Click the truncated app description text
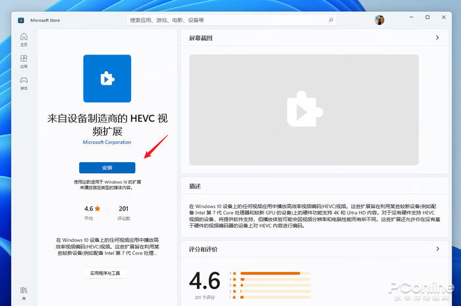Screen dimensions: 461x306 tap(107, 246)
